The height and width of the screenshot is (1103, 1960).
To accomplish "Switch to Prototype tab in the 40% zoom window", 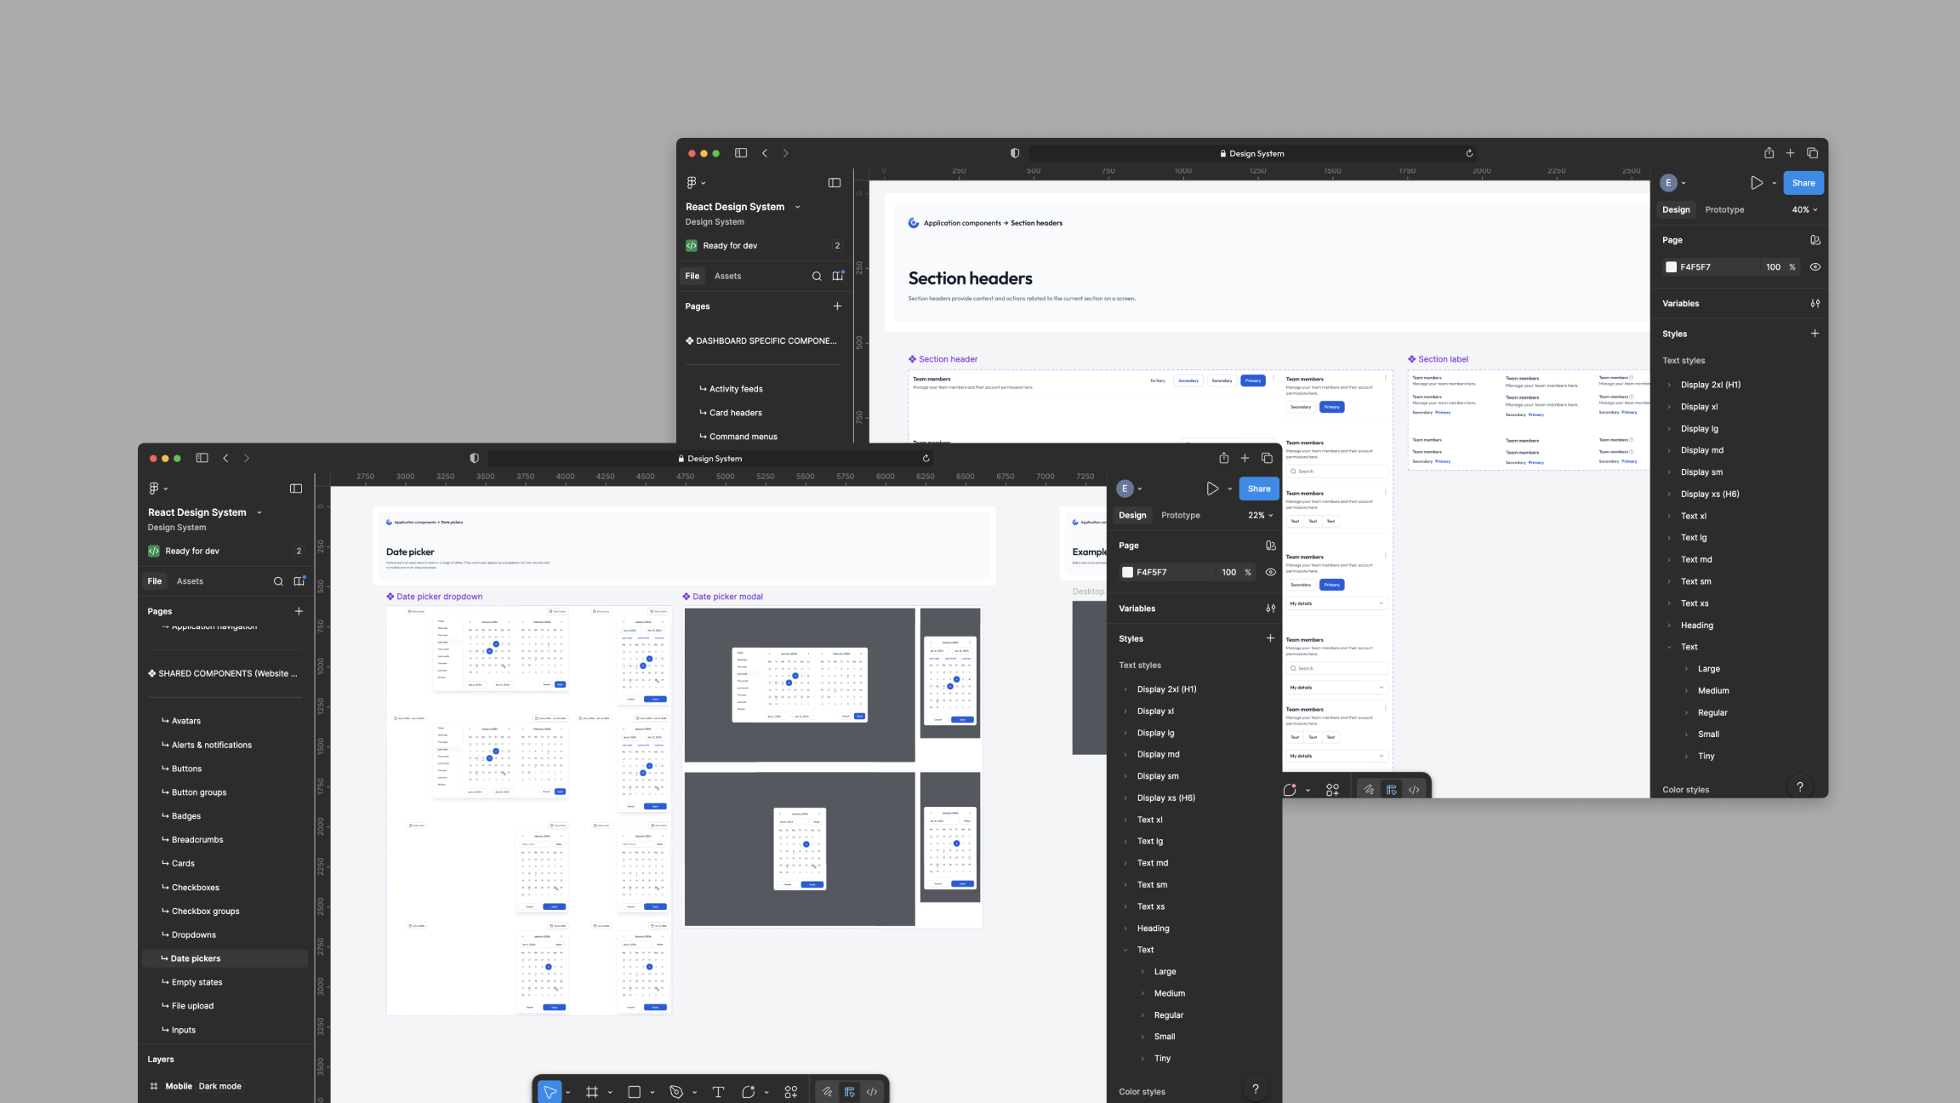I will (x=1724, y=209).
